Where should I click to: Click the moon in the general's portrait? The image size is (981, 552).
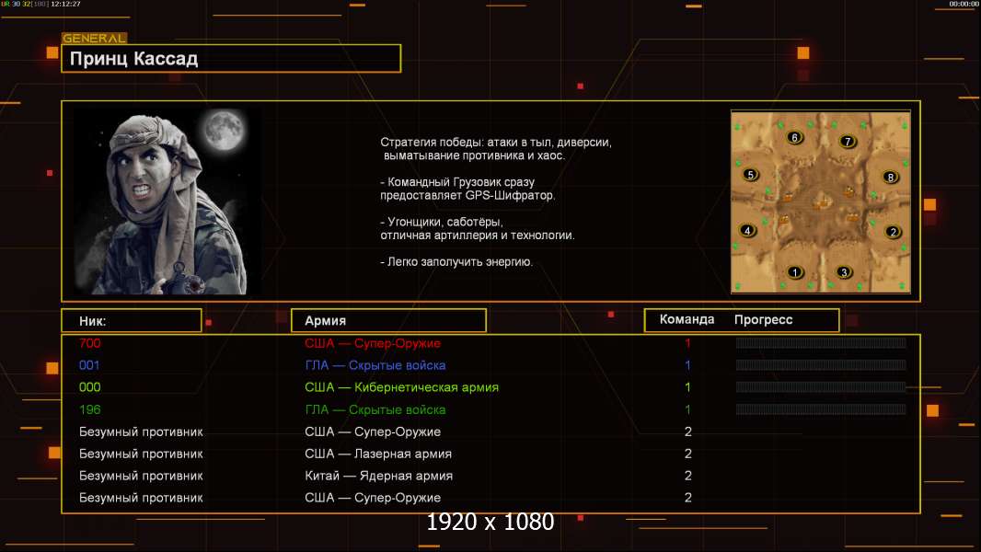coord(224,130)
